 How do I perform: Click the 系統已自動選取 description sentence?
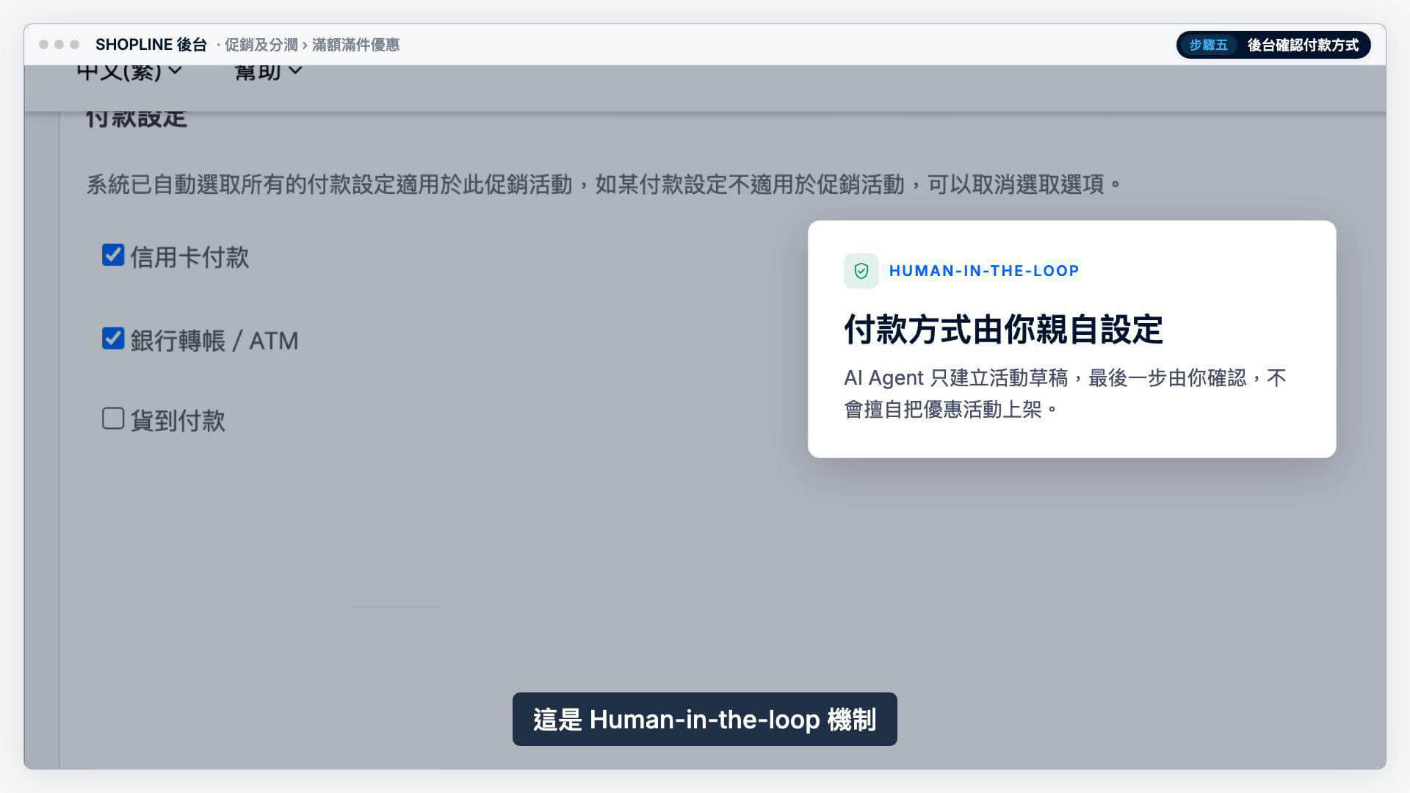tap(604, 184)
